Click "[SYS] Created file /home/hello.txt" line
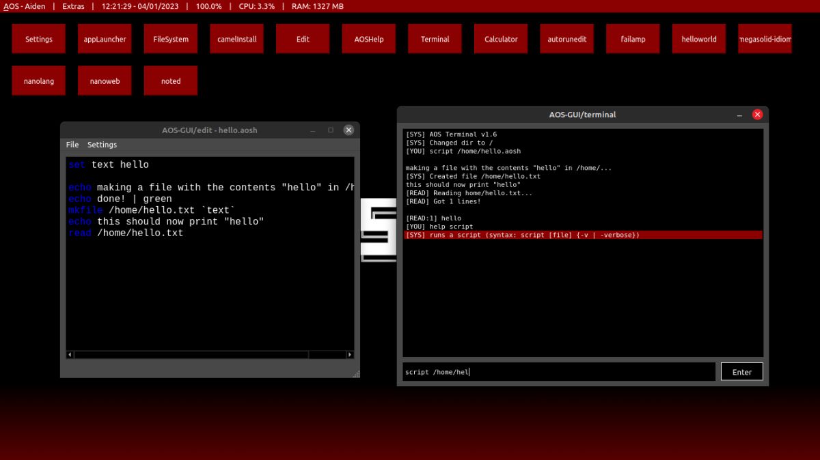 tap(473, 176)
